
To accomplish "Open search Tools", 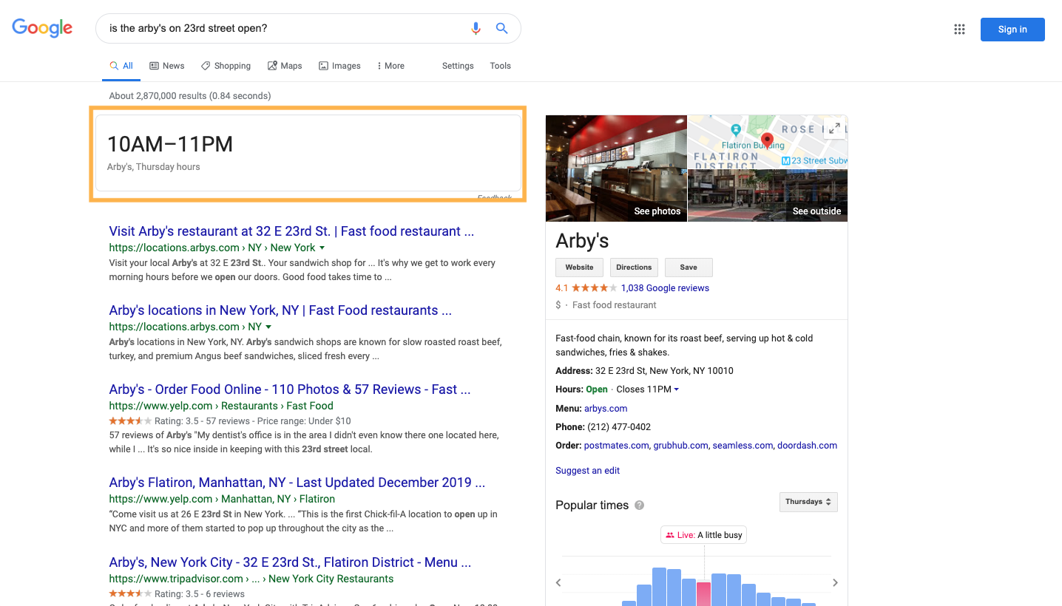I will [500, 66].
